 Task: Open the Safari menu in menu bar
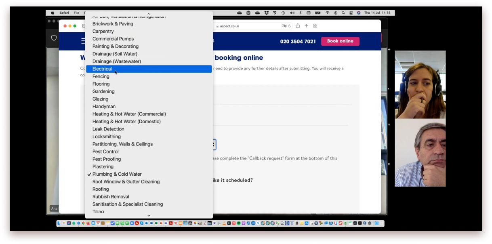tap(64, 13)
